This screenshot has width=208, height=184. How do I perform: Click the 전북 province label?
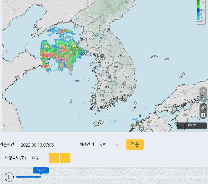(x=107, y=86)
